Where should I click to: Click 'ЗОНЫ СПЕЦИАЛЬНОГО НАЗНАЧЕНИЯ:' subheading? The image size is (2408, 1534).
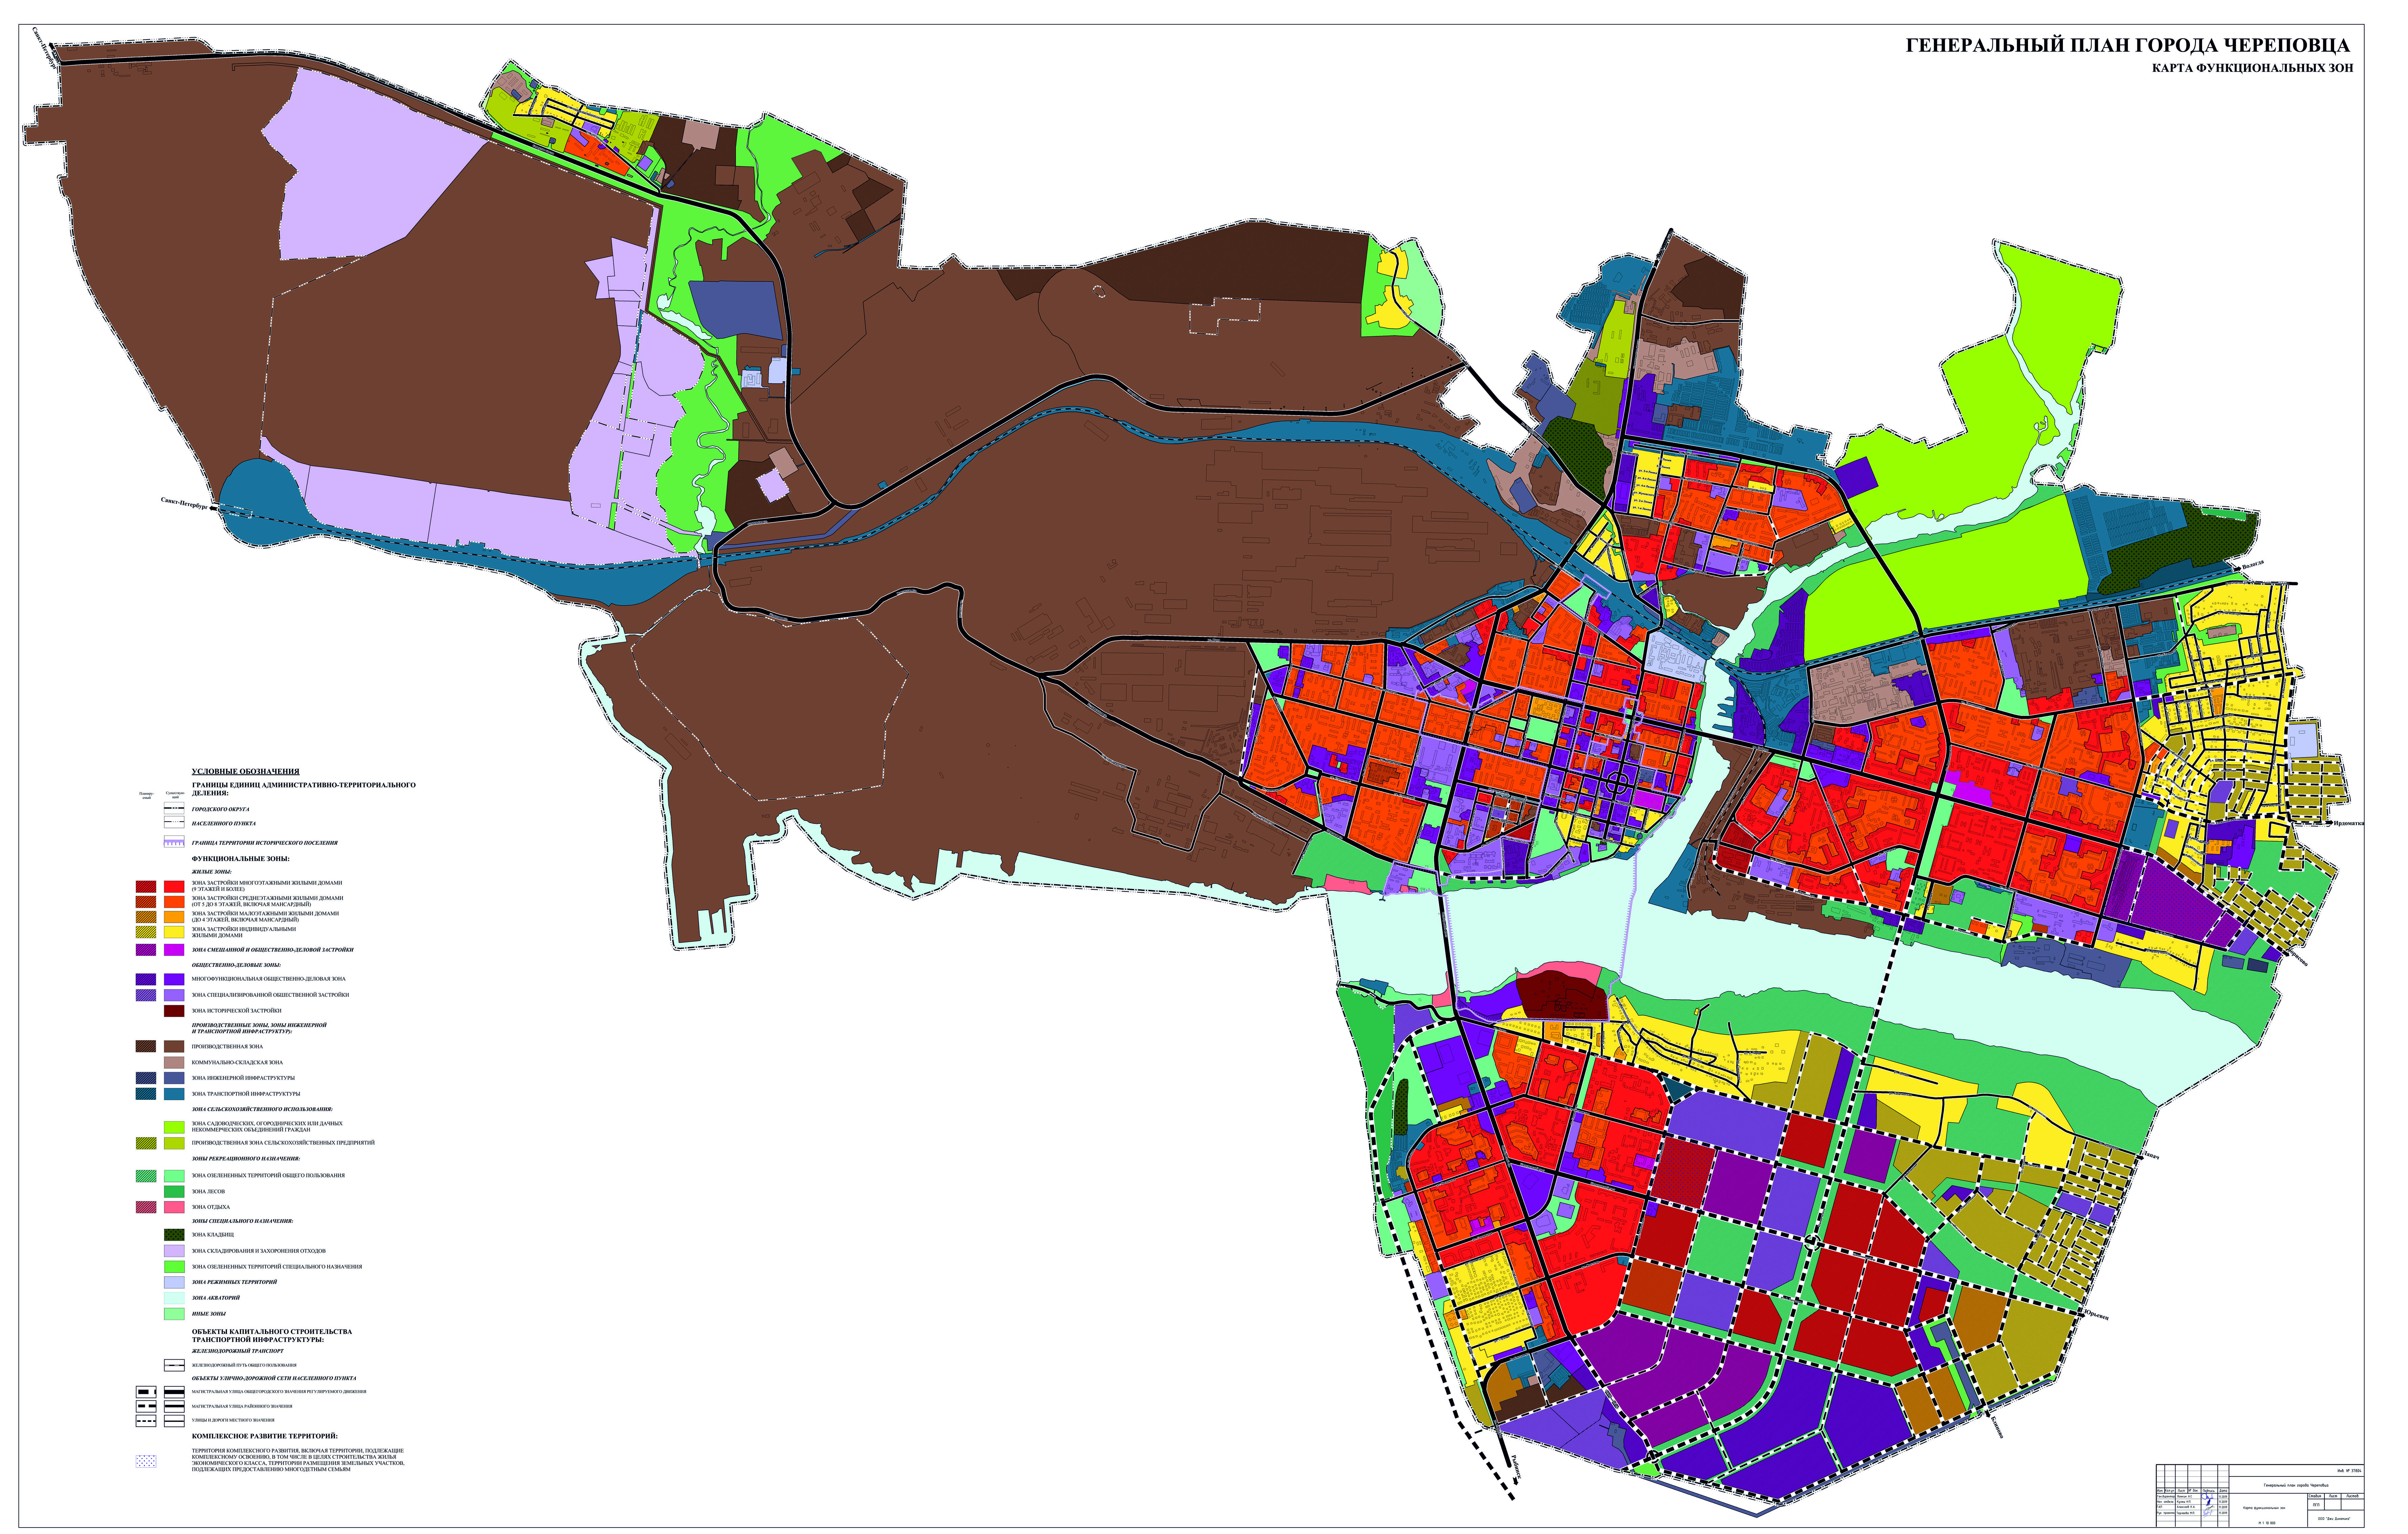[x=243, y=1221]
